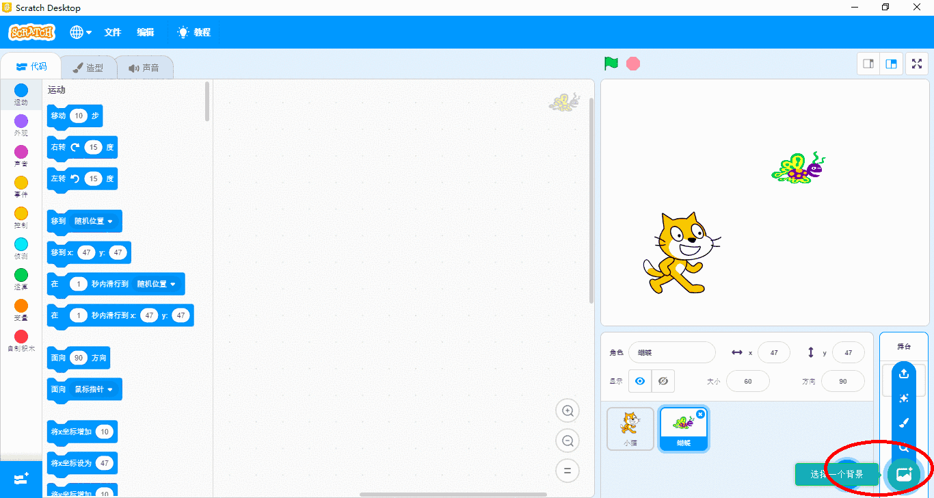
Task: Open 随机位置 dropdown in 移到 block
Action: [x=94, y=221]
